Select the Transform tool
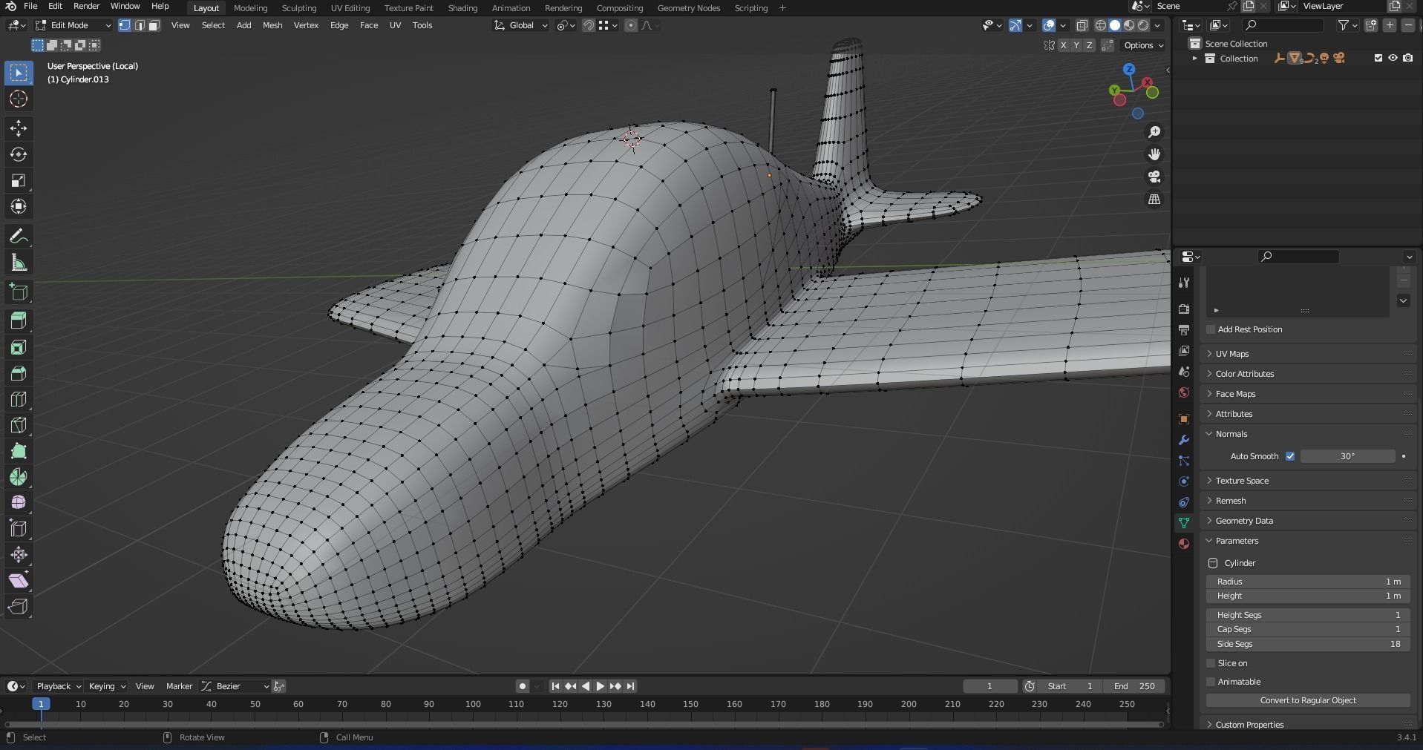Screen dimensions: 1423x750 pos(19,206)
